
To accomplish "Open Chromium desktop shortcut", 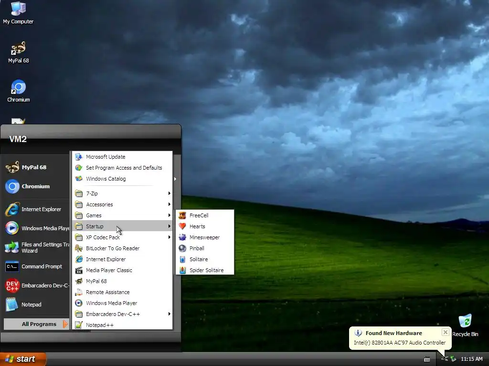I will click(19, 91).
